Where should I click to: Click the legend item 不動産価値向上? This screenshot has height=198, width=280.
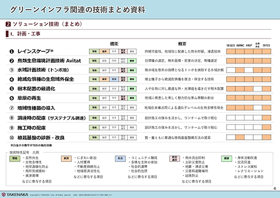[88, 167]
